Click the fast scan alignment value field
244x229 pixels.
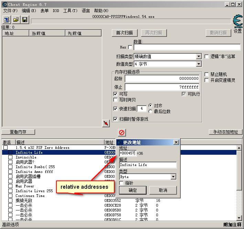[x=142, y=109]
